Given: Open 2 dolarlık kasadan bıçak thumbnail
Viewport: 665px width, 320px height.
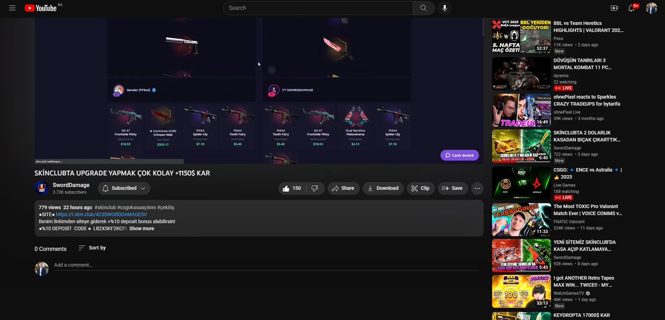Looking at the screenshot, I should click(521, 146).
